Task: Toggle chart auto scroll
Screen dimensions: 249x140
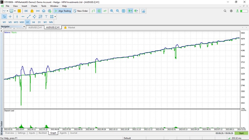Action: coord(130,11)
